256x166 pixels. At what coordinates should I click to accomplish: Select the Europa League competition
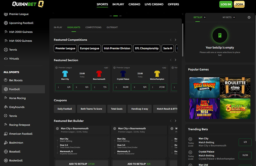90,48
